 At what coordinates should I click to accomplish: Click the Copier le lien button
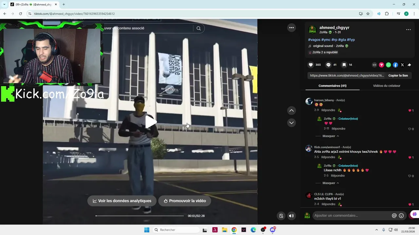pos(398,75)
